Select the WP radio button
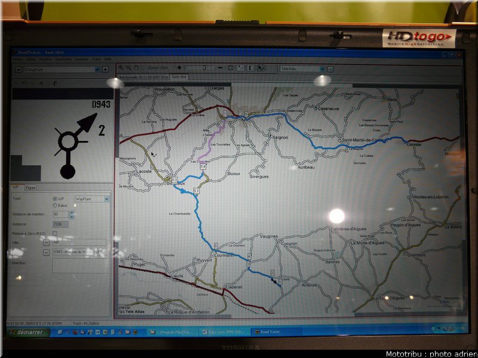Screen dimensions: 478x358 [55, 199]
